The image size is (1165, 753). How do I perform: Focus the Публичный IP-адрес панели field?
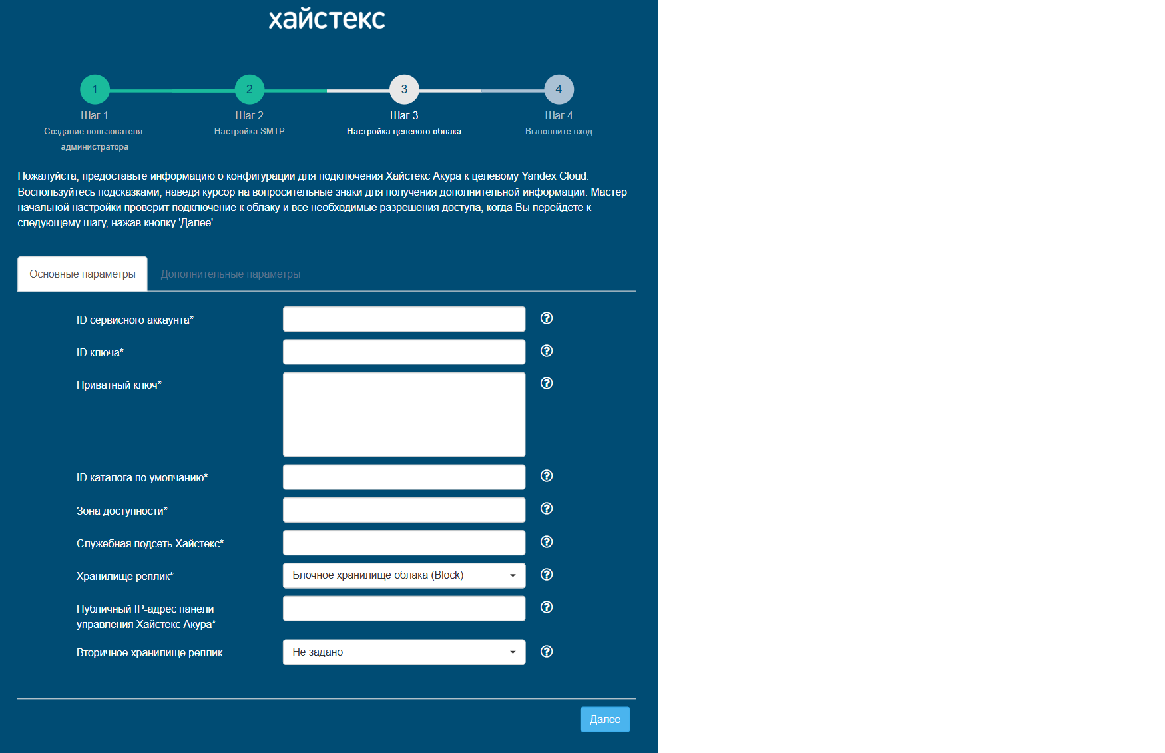(x=404, y=609)
